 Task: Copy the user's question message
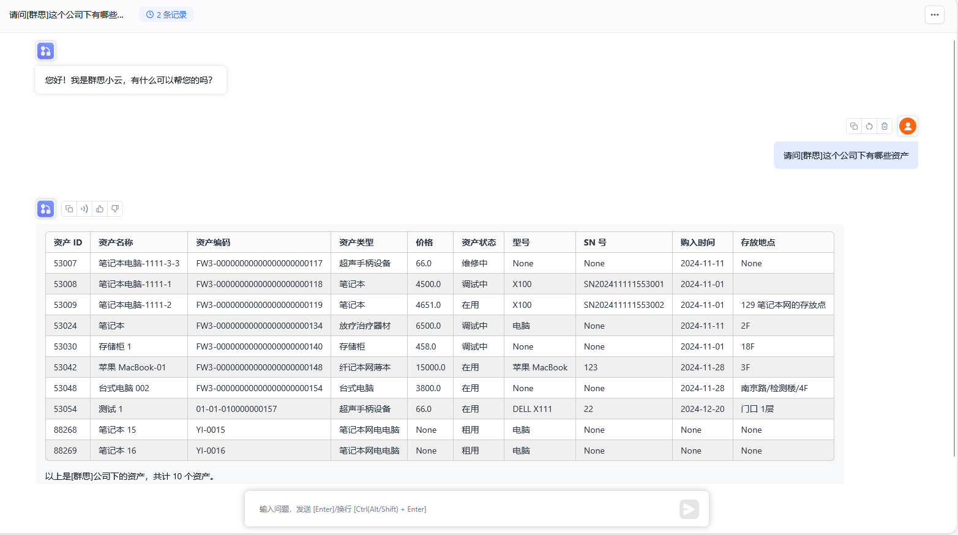(854, 126)
